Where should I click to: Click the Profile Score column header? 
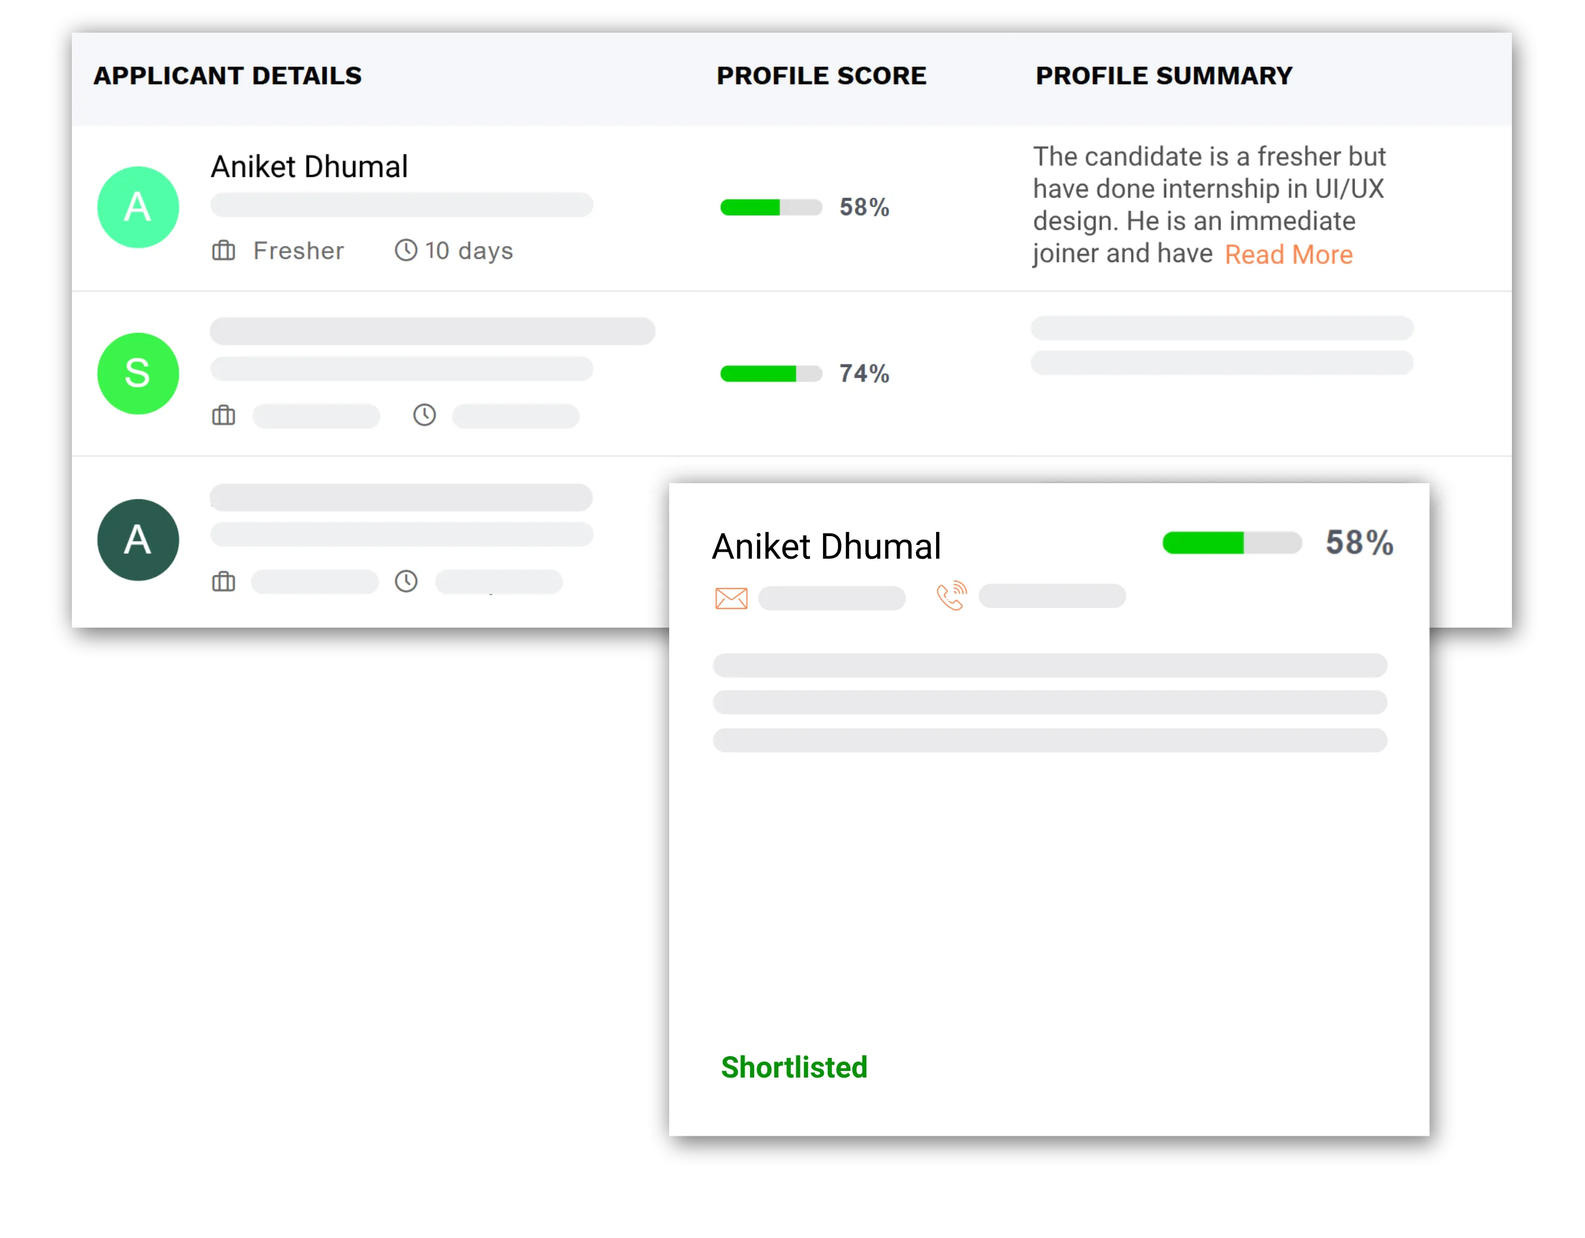pyautogui.click(x=821, y=76)
